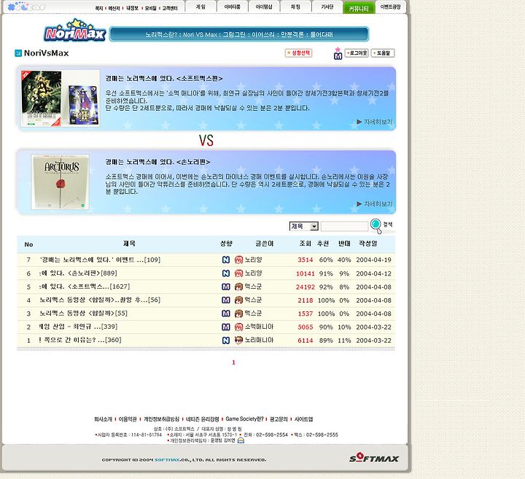Click 맥스군 avatar icon in post 5 row
The height and width of the screenshot is (479, 525).
238,287
